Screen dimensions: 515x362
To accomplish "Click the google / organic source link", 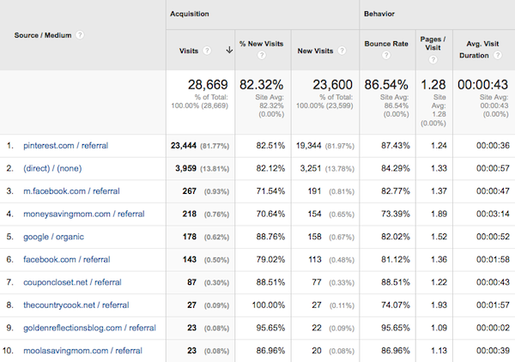I will coord(58,237).
